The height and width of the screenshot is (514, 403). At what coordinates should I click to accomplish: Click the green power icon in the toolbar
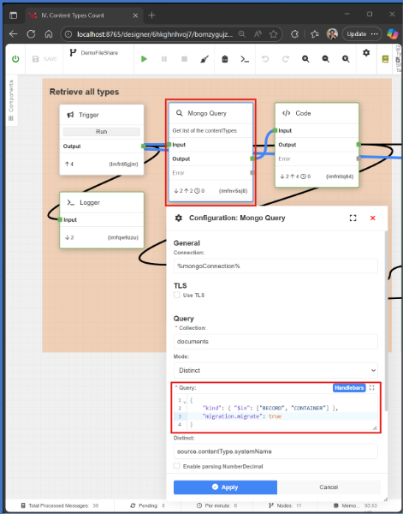15,59
